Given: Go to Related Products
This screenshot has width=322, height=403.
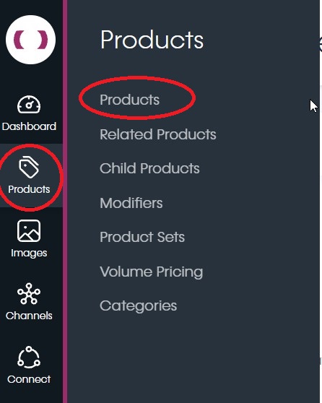Looking at the screenshot, I should point(158,134).
